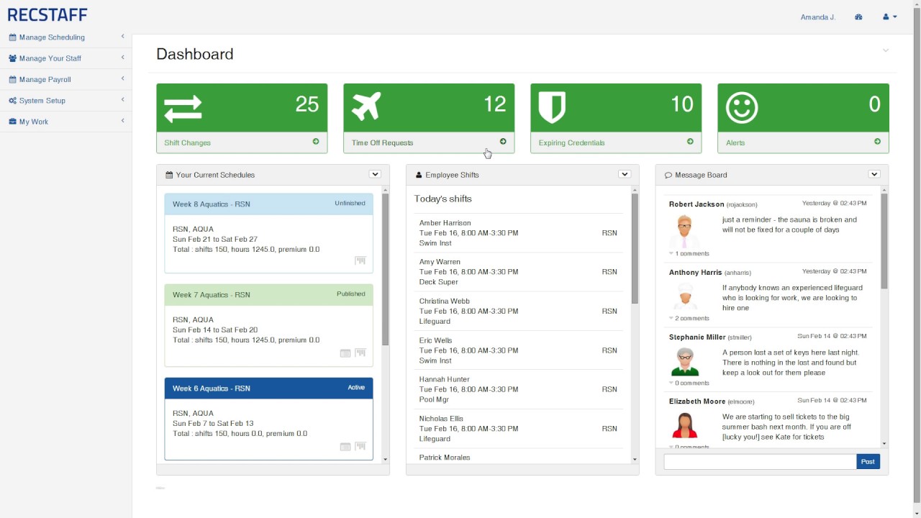The height and width of the screenshot is (518, 921).
Task: Click the chevron next to Manage Scheduling
Action: [122, 37]
